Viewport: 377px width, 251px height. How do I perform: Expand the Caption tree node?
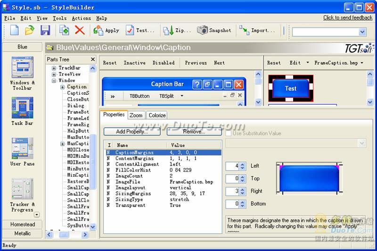click(63, 87)
